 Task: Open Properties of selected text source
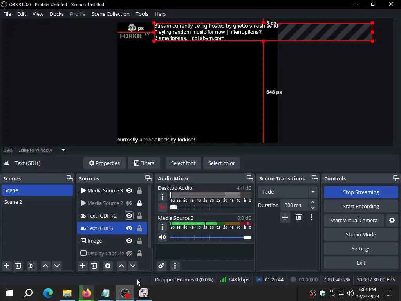(104, 163)
